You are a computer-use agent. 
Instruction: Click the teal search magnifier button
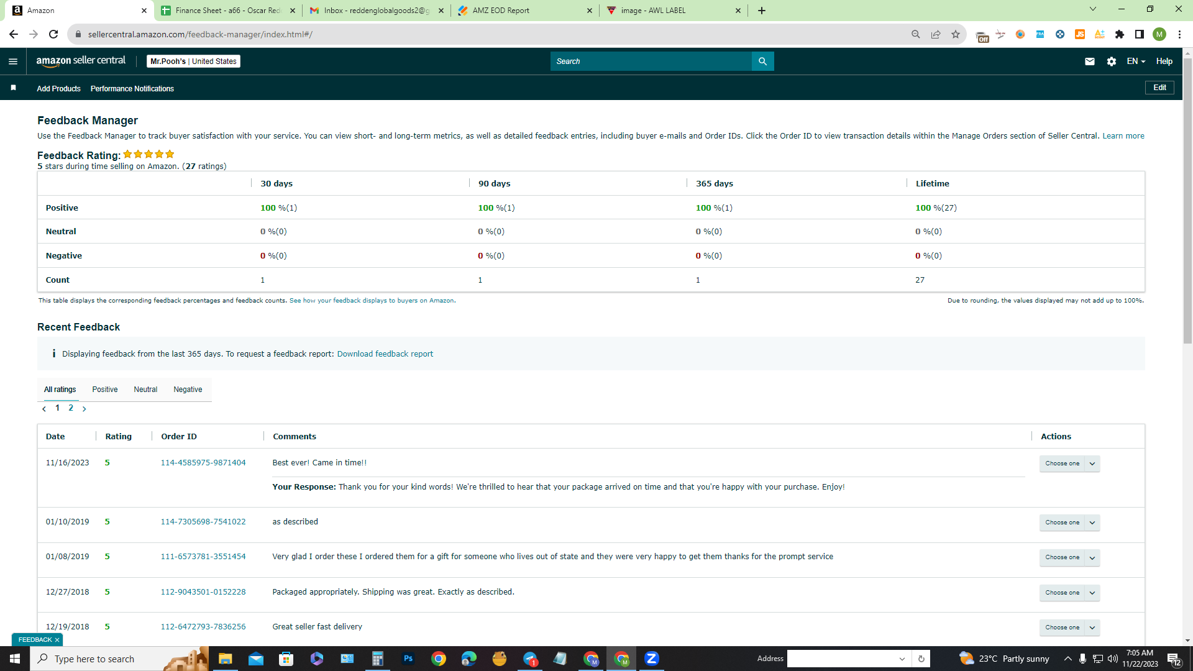pos(762,62)
